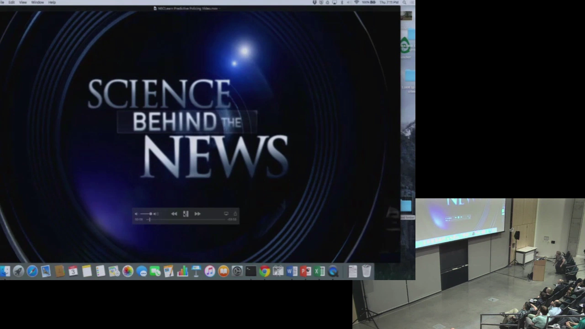Open Microsoft Word from the dock
Image resolution: width=585 pixels, height=329 pixels.
292,271
